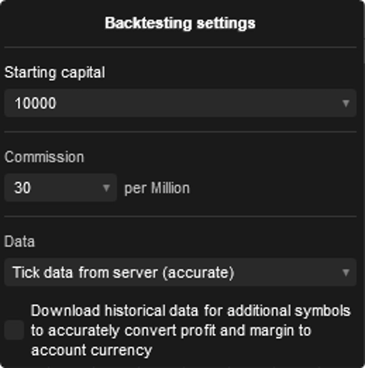
Task: Click the Starting capital label
Action: (55, 72)
